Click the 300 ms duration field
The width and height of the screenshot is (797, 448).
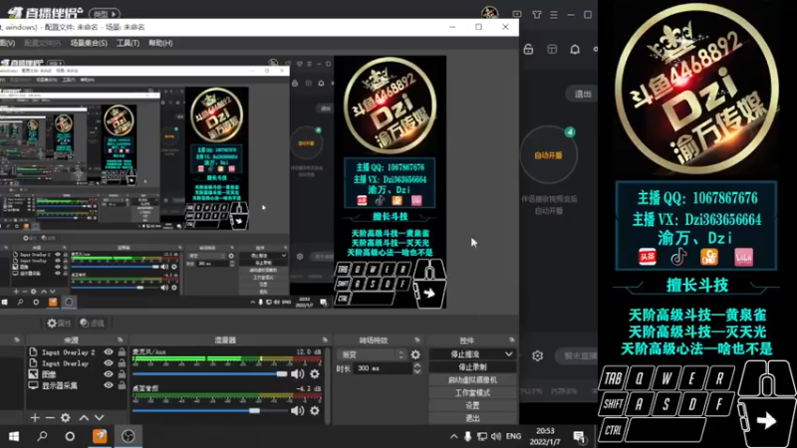pos(383,368)
